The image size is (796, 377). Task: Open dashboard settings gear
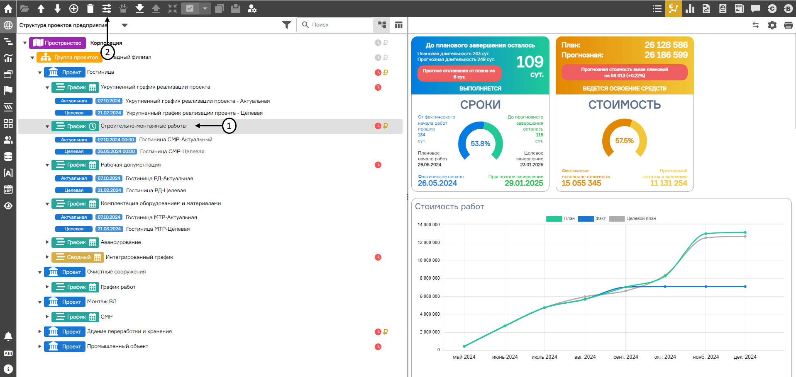click(x=772, y=25)
